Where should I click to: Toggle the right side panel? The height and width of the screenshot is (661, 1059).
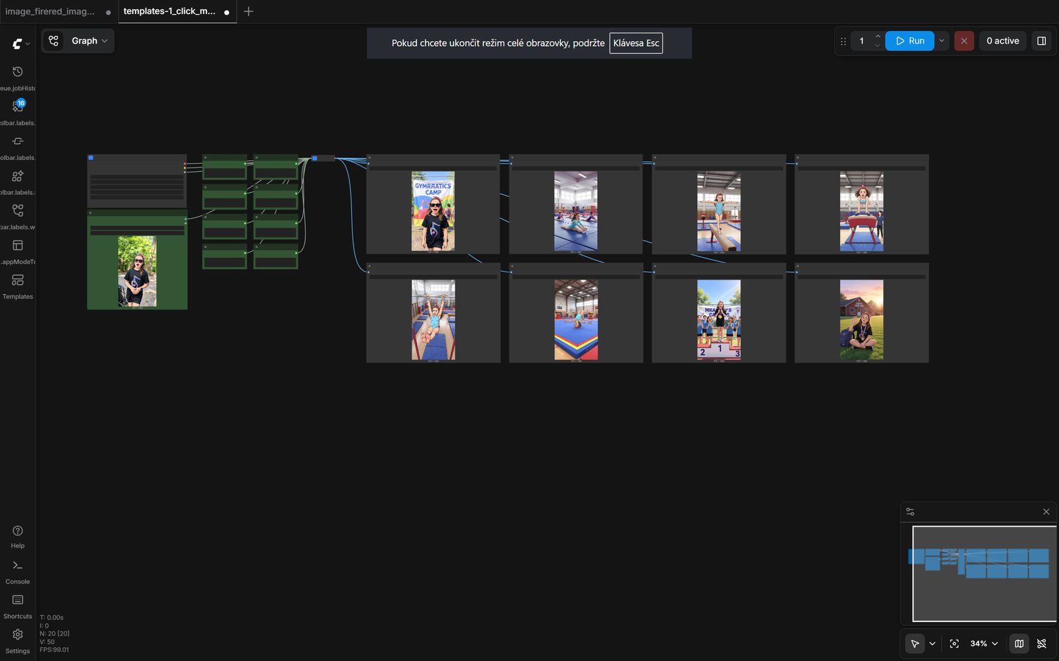point(1041,41)
